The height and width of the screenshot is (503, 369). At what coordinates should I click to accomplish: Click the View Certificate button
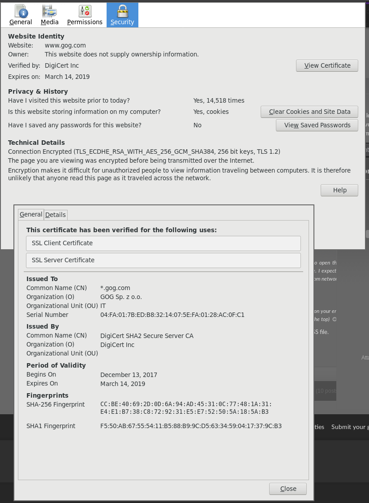tap(327, 65)
